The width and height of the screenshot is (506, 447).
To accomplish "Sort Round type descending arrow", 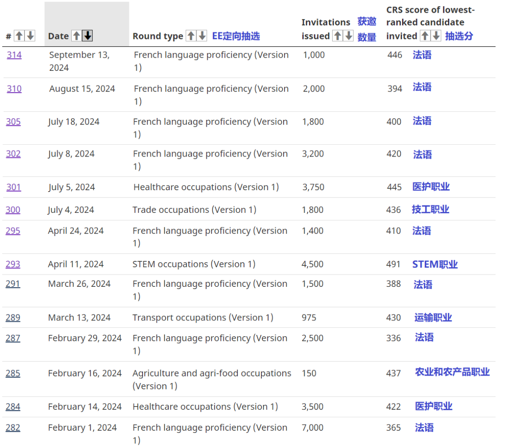I will (x=202, y=35).
